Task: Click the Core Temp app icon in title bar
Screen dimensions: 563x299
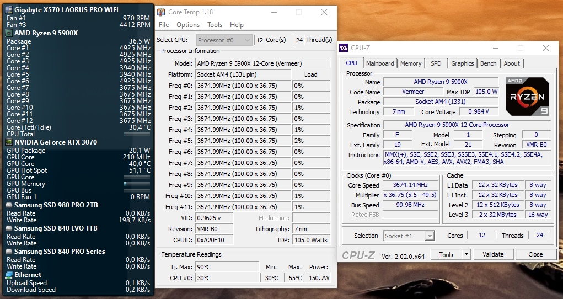Action: pos(161,12)
